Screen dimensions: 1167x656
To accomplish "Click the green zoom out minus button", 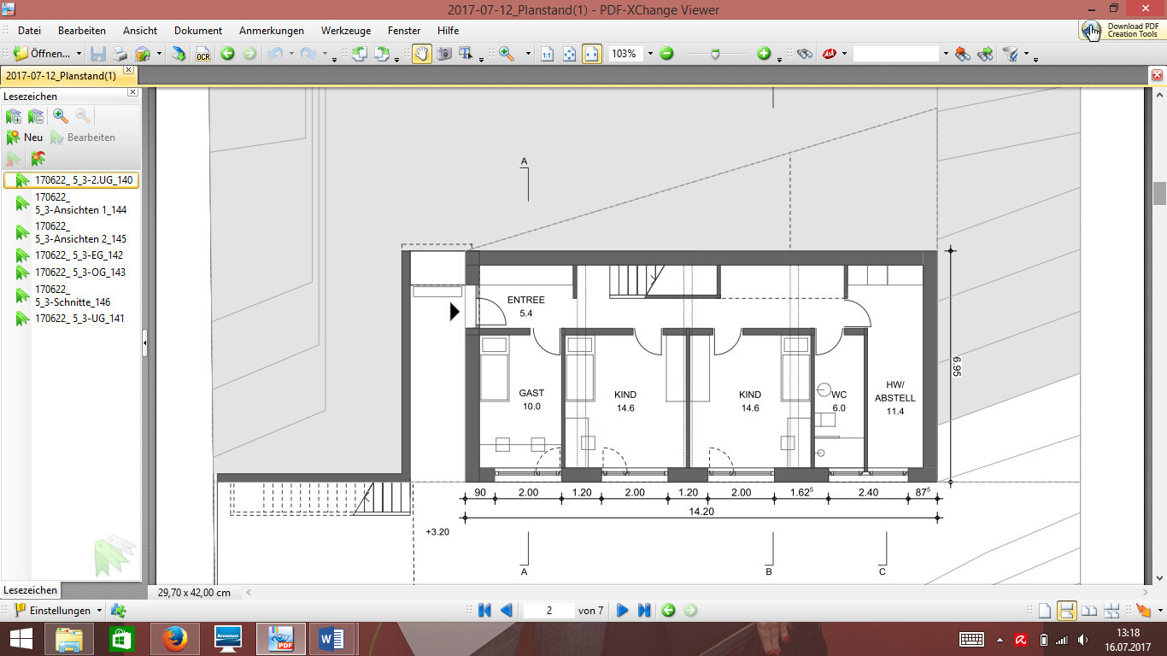I will coord(666,54).
